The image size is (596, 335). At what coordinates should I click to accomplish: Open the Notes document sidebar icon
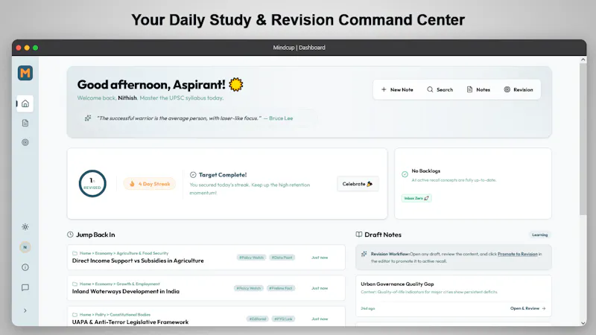25,123
